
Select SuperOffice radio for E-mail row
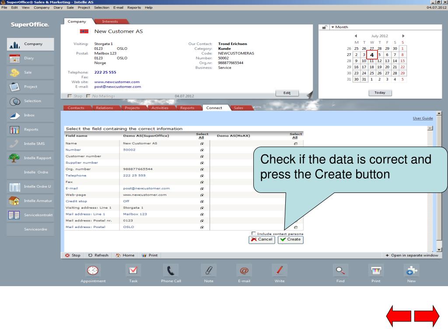pos(202,189)
